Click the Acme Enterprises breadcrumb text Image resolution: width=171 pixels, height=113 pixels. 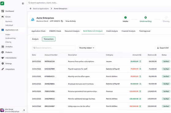click(61, 9)
